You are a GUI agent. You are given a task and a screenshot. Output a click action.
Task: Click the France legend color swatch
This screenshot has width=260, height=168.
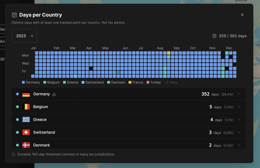[130, 82]
